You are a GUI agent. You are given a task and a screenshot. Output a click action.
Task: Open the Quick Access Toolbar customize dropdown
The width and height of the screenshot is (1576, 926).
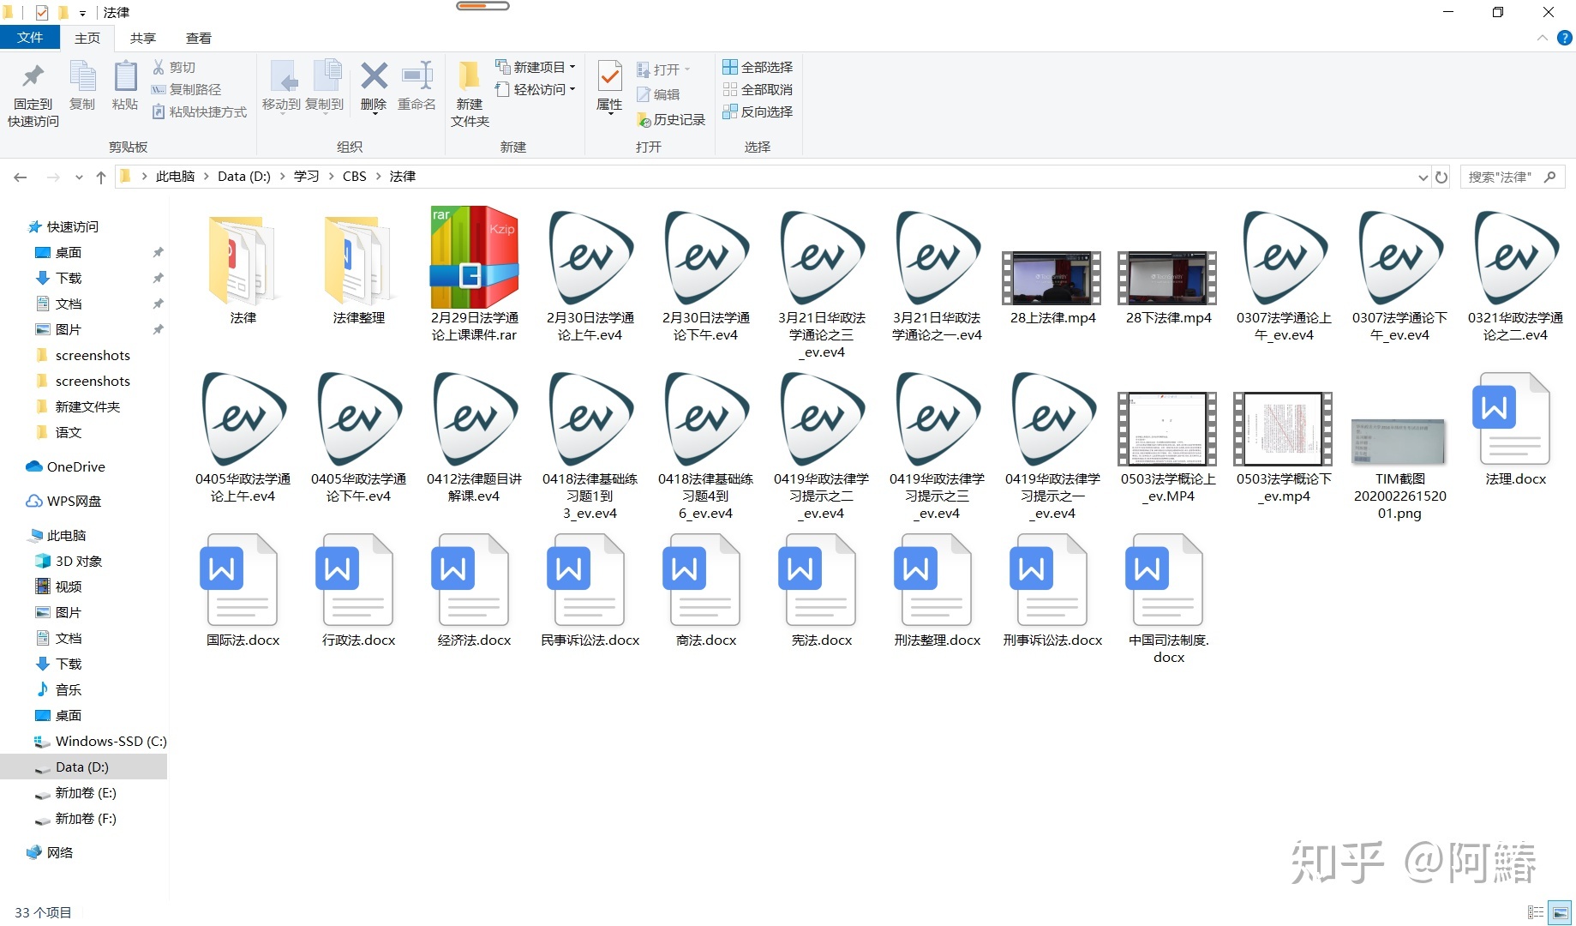click(x=83, y=13)
